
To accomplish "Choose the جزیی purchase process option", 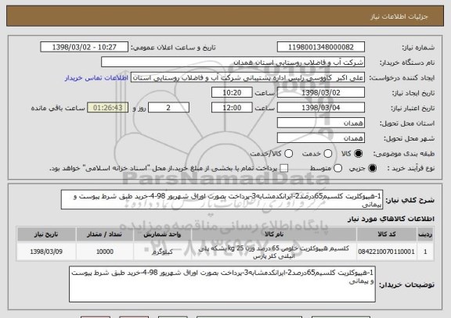I will tap(372, 168).
